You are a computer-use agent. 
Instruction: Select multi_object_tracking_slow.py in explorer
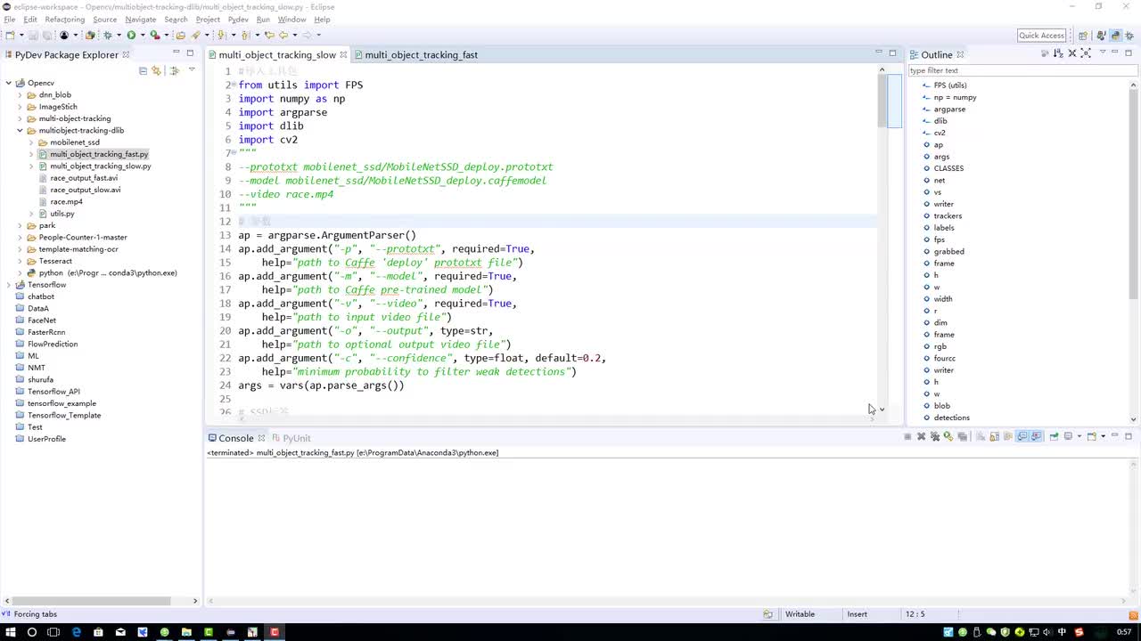point(100,166)
